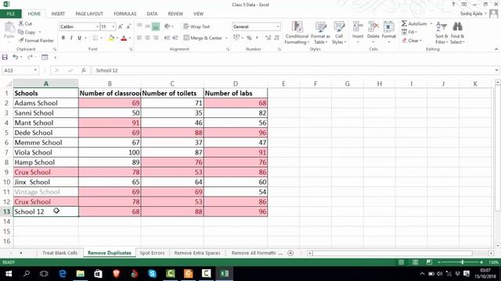Screen dimensions: 501x281
Task: Toggle middle vertical alignment
Action: (x=147, y=27)
